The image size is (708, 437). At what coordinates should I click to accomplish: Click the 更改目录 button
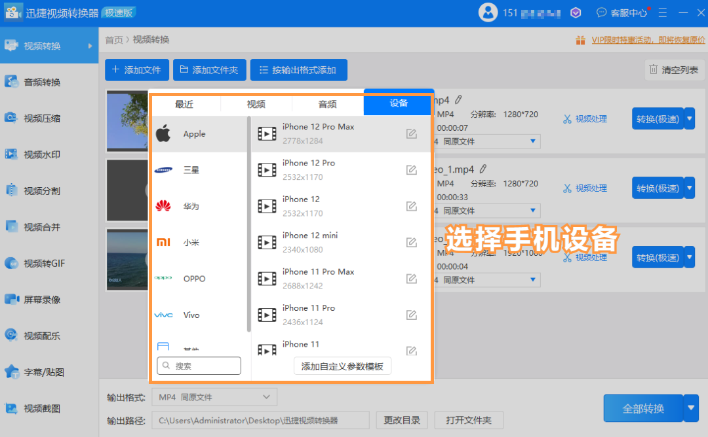pyautogui.click(x=402, y=420)
